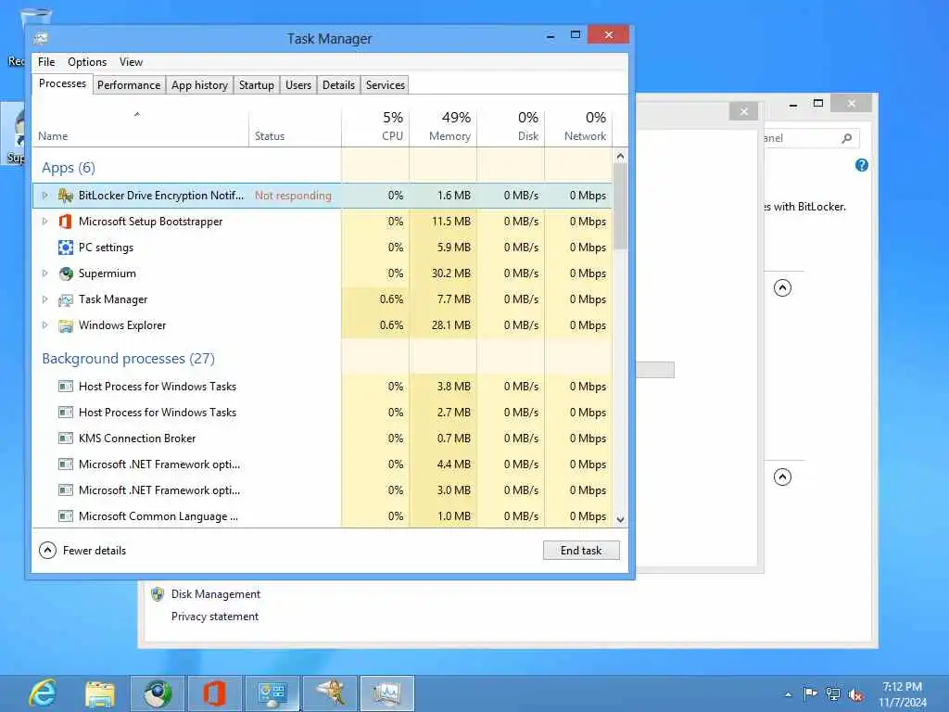Expand the Task Manager process row
This screenshot has width=949, height=712.
tap(44, 299)
